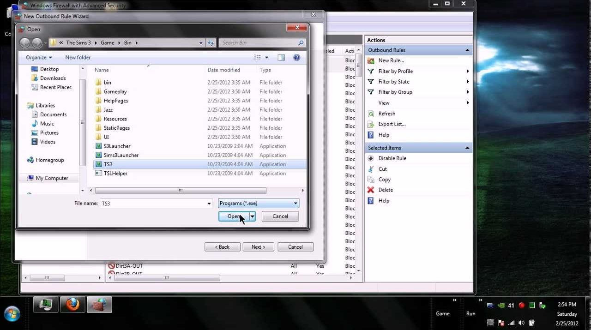Screen dimensions: 591x330
Task: Expand the File name history dropdown
Action: 209,204
